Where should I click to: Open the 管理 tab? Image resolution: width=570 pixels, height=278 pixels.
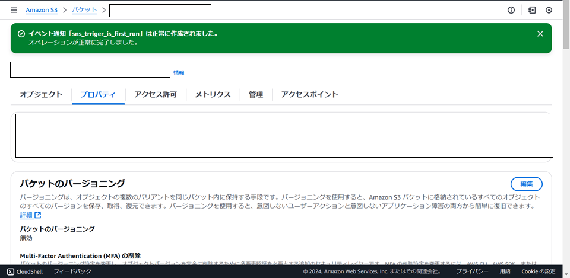point(256,95)
